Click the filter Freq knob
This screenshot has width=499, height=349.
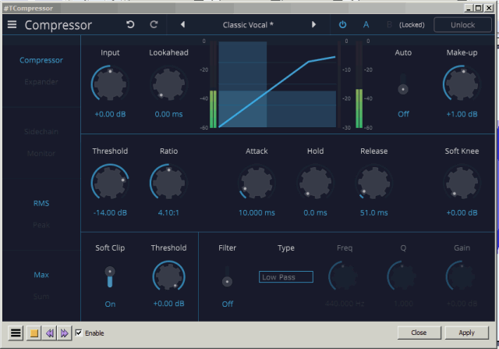tap(345, 276)
